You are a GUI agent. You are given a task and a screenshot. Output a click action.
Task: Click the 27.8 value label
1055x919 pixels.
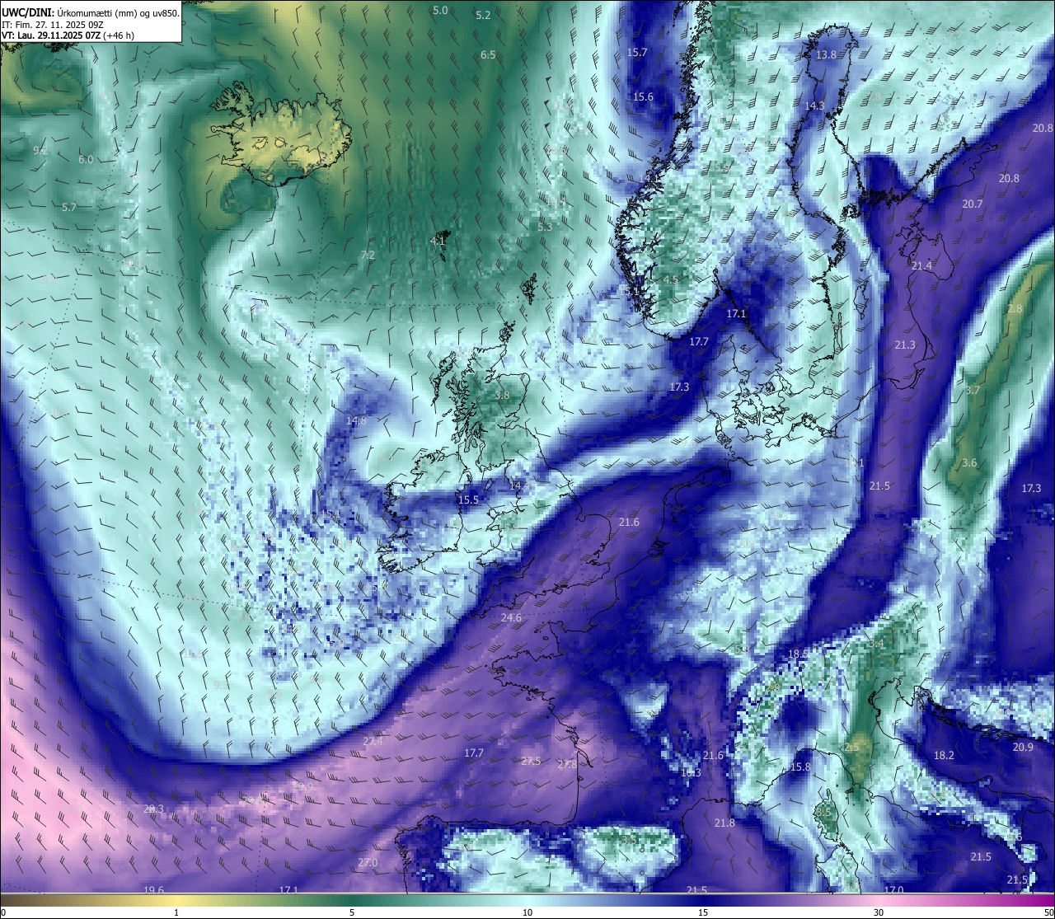click(x=567, y=764)
